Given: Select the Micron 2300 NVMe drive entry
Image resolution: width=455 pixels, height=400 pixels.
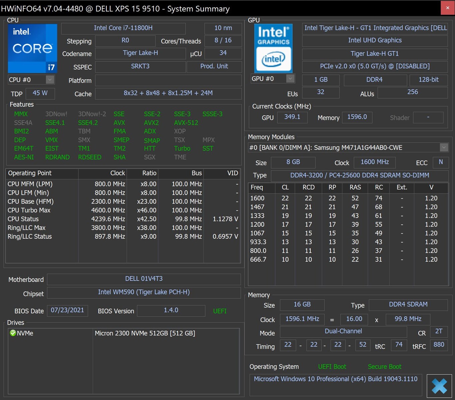Looking at the screenshot, I should 145,333.
